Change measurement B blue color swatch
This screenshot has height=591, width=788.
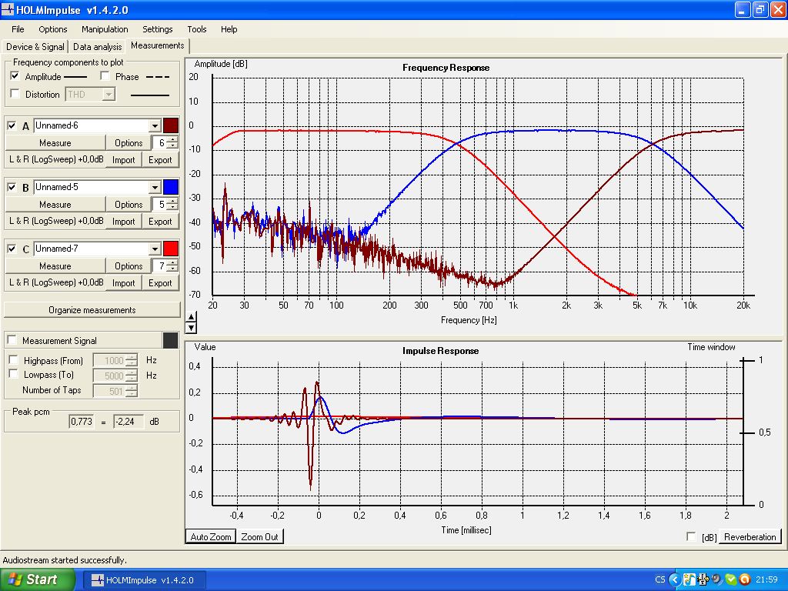point(171,188)
